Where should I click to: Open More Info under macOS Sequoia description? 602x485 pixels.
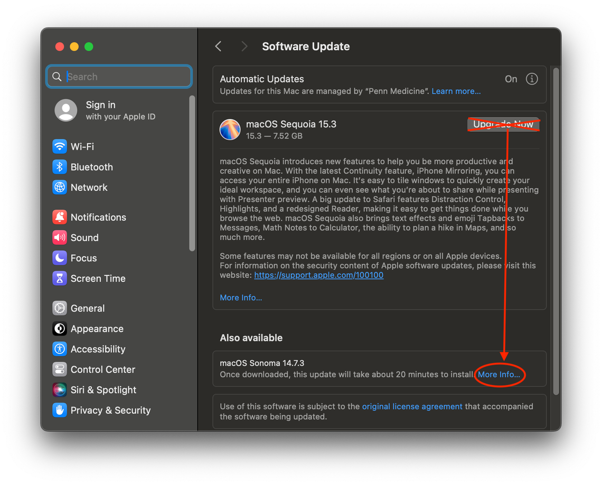(x=241, y=297)
